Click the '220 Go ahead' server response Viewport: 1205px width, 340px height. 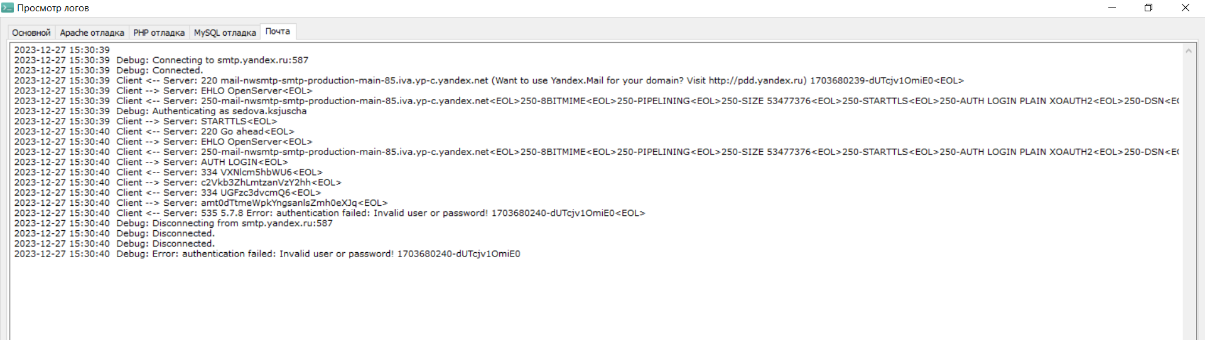click(247, 131)
